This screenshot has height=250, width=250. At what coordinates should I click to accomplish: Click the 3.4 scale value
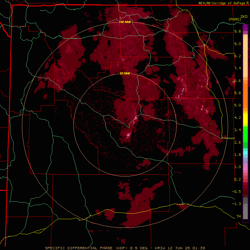pyautogui.click(x=237, y=130)
